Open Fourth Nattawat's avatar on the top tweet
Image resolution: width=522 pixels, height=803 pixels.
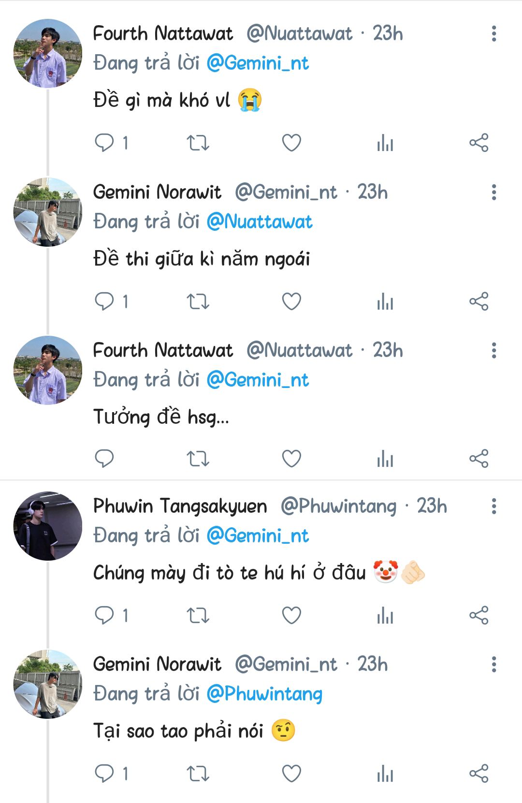point(47,53)
